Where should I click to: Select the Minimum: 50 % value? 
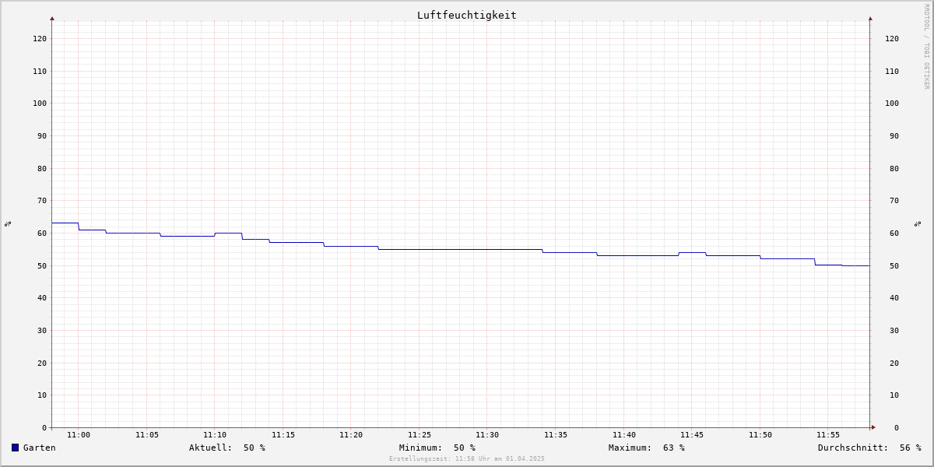(437, 448)
